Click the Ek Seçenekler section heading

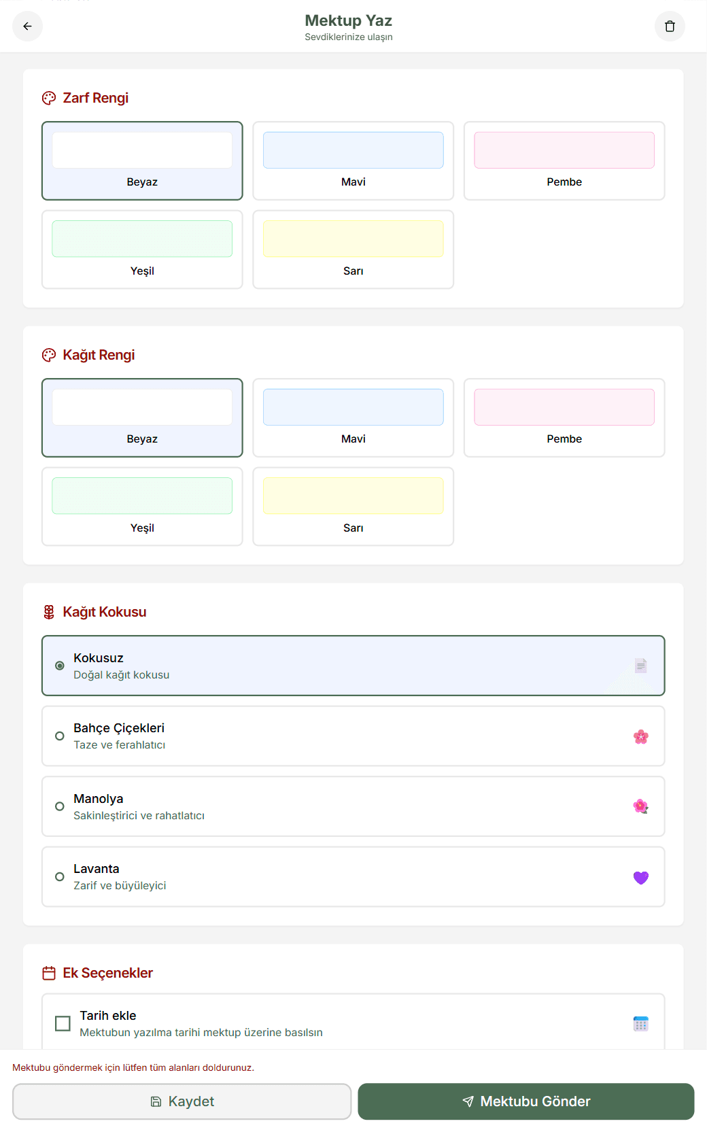(107, 974)
